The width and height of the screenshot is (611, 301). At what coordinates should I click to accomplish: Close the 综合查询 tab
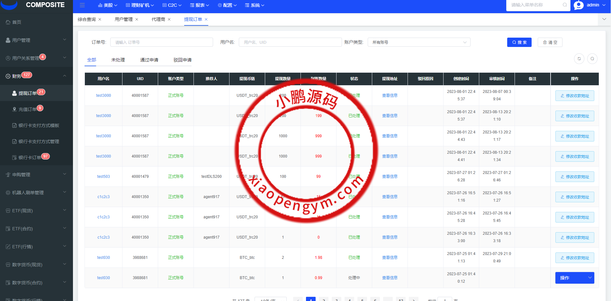click(100, 19)
